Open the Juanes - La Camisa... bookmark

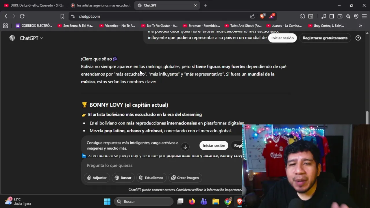[284, 26]
